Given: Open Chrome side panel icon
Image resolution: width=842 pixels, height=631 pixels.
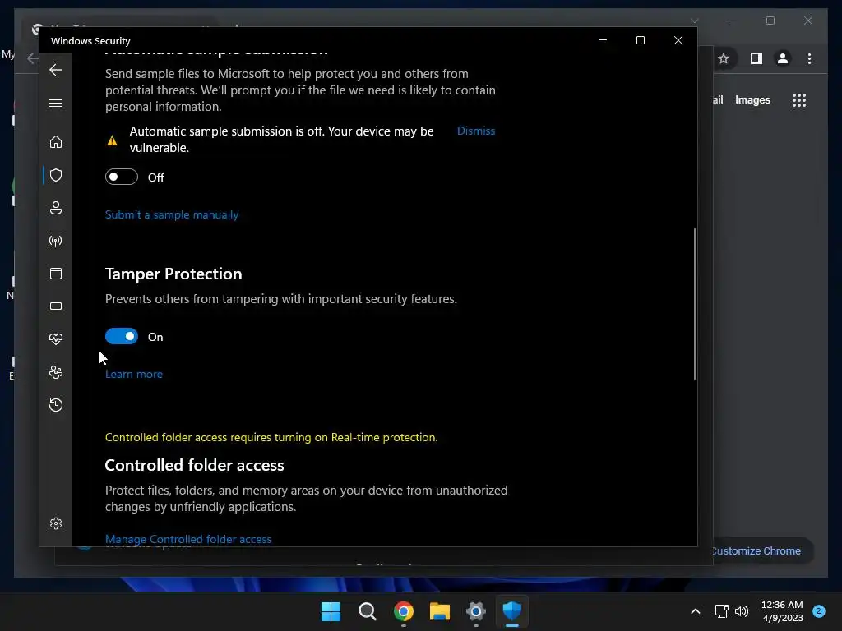Looking at the screenshot, I should pos(756,58).
